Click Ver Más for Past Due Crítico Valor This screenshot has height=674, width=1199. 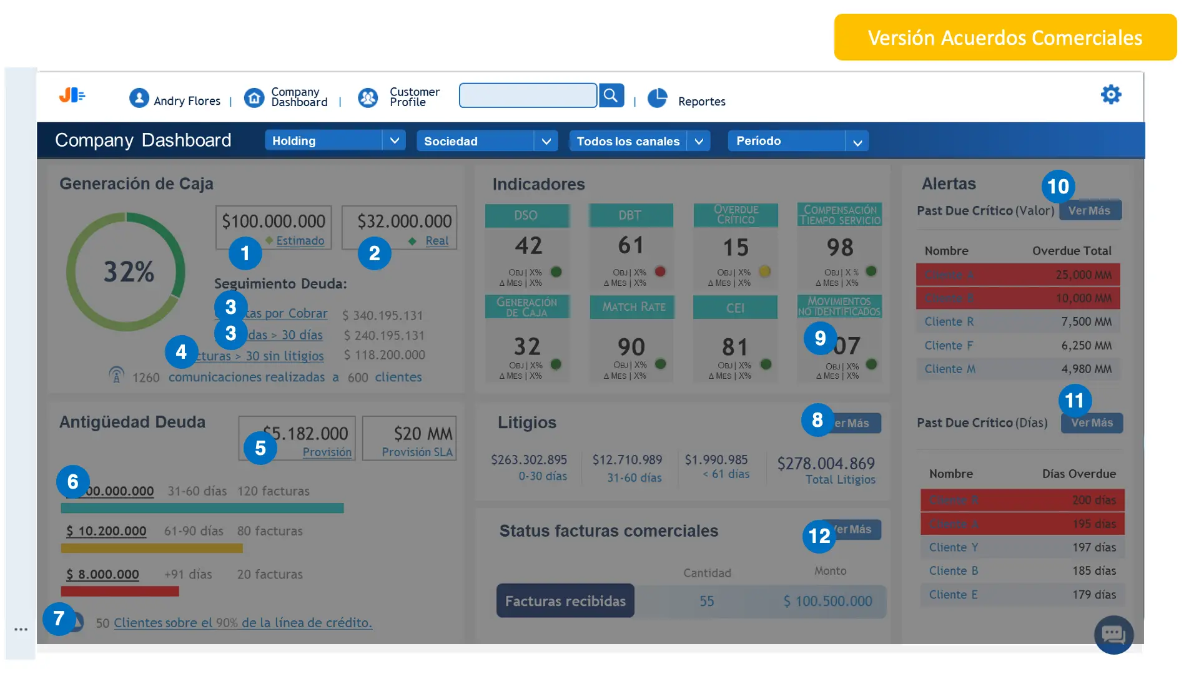[1090, 210]
